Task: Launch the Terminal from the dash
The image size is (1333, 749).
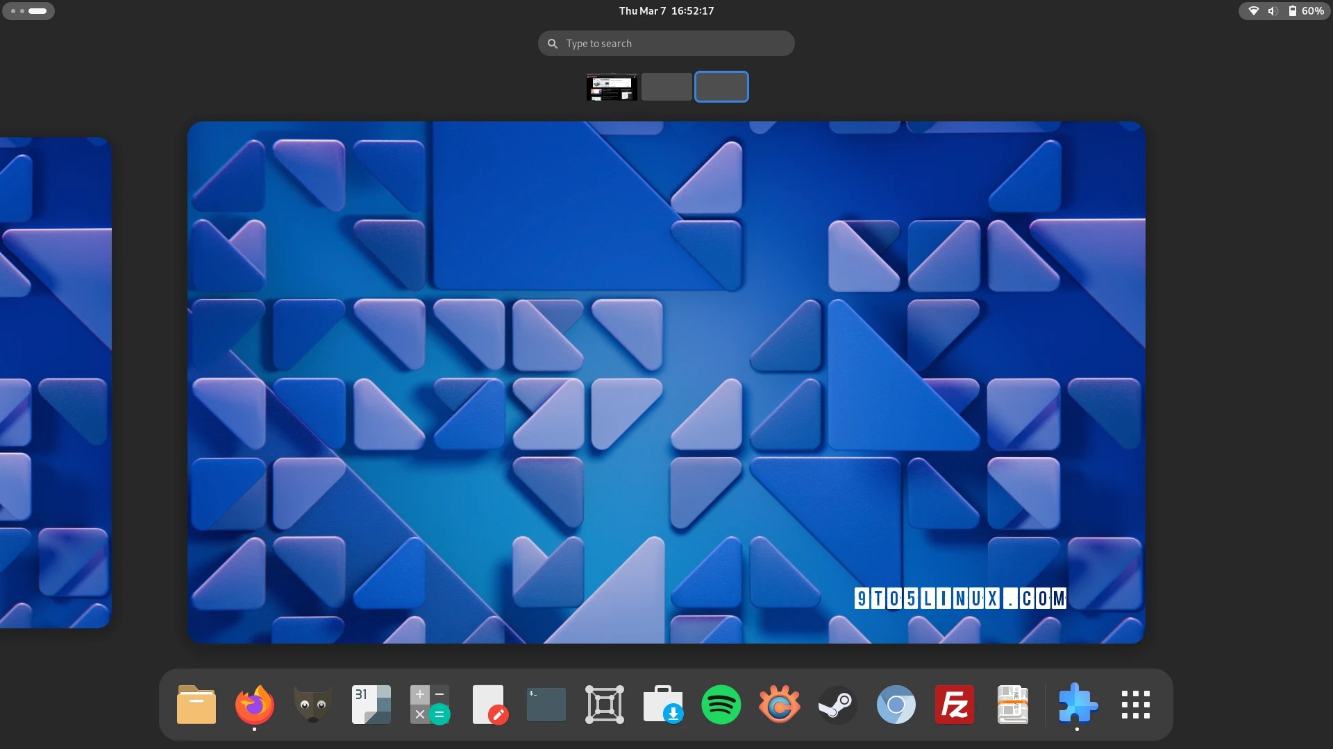Action: pos(546,705)
